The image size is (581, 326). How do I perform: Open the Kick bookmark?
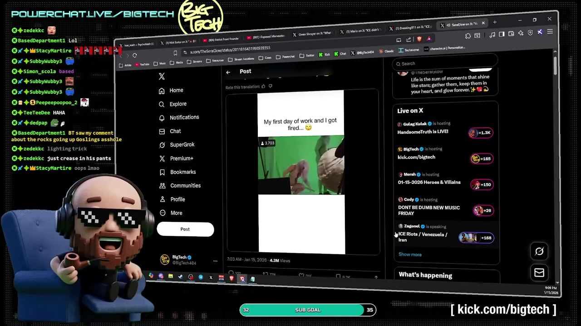324,54
